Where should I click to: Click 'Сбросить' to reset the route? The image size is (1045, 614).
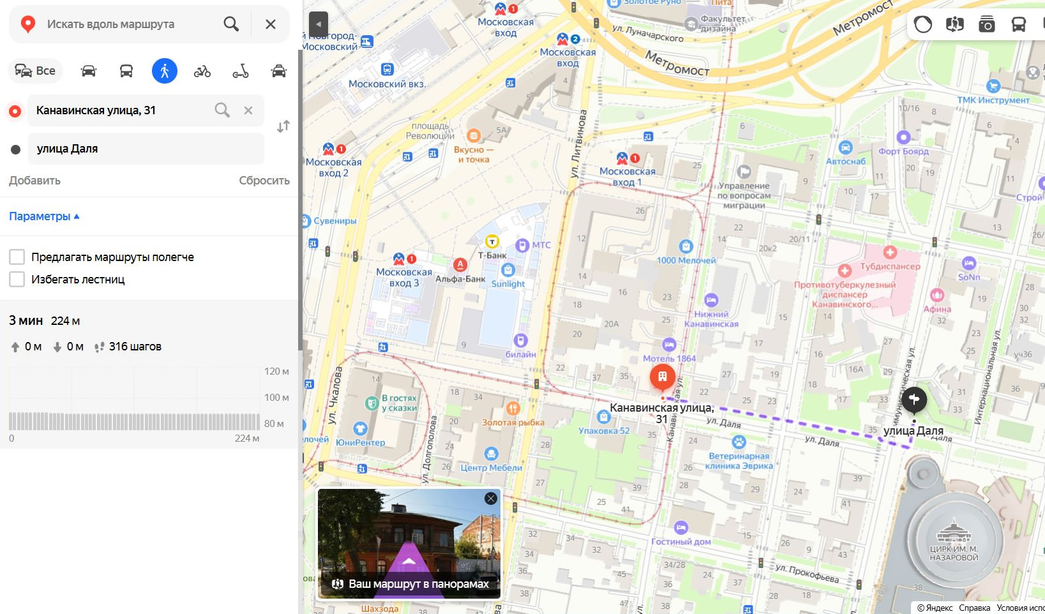click(x=264, y=181)
